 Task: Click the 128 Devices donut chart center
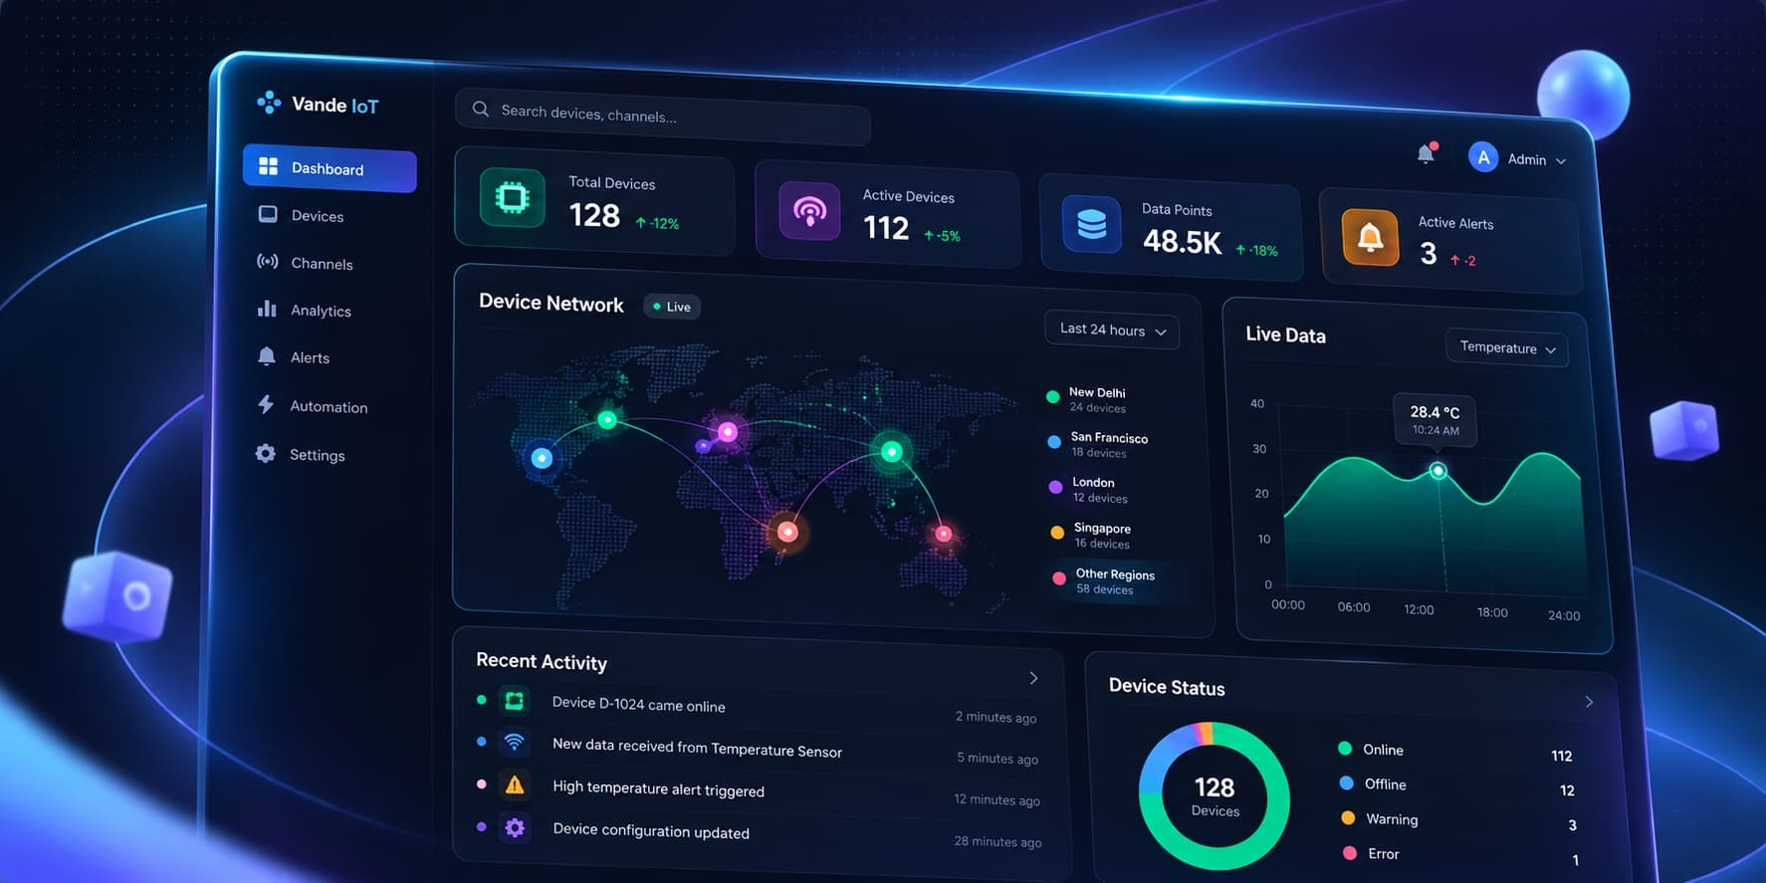click(x=1214, y=796)
